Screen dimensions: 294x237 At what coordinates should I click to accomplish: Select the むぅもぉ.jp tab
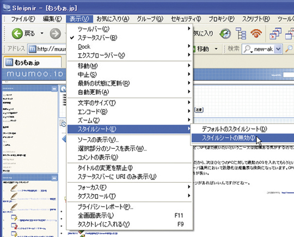click(x=32, y=62)
